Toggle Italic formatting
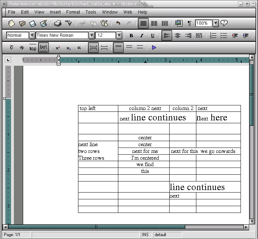This screenshot has width=258, height=239. [142, 35]
